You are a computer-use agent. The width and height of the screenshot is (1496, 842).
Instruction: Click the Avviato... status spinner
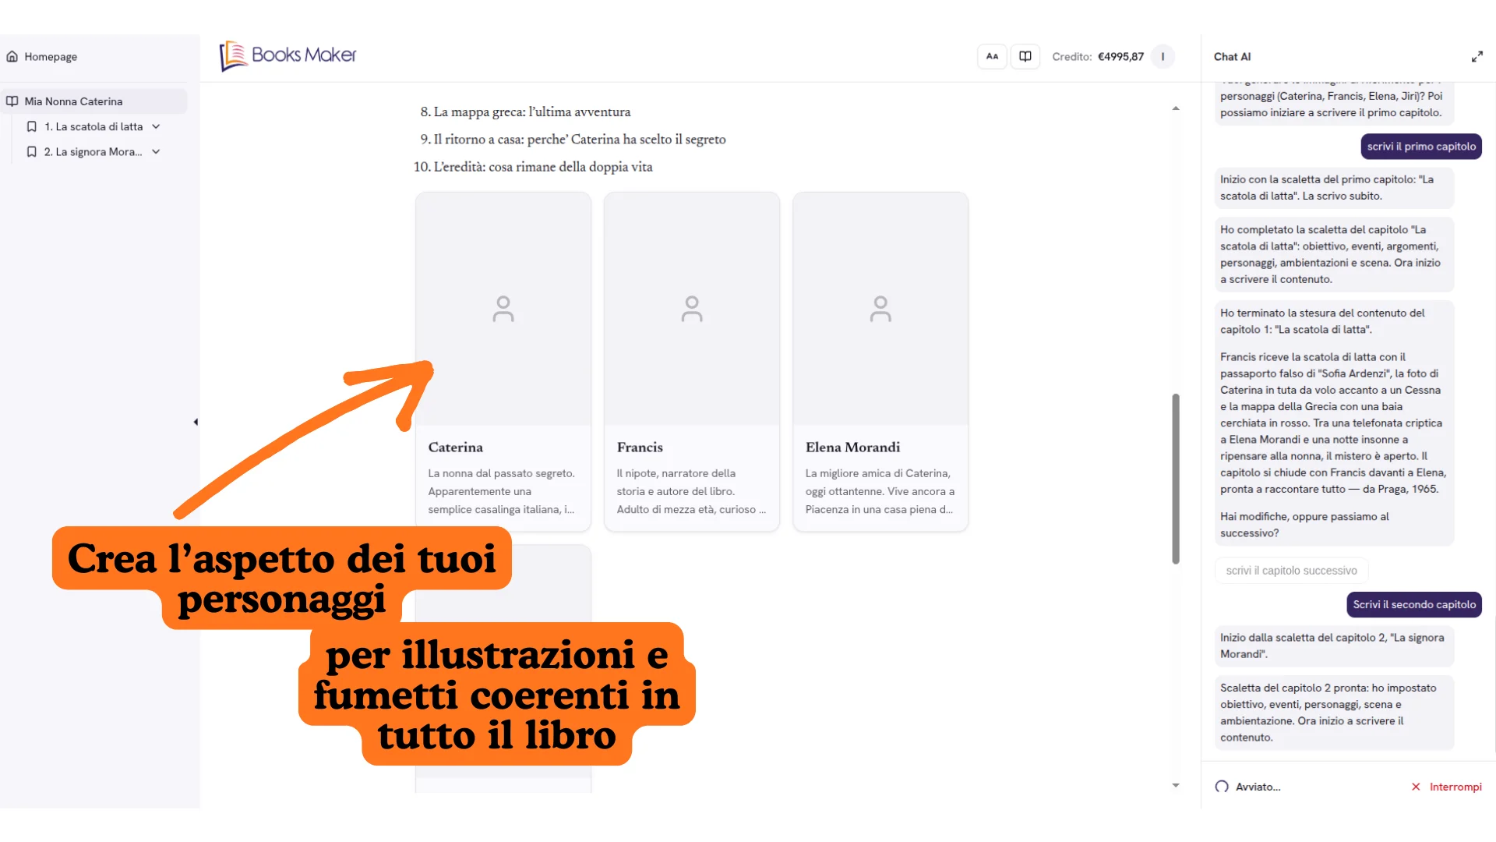1222,787
